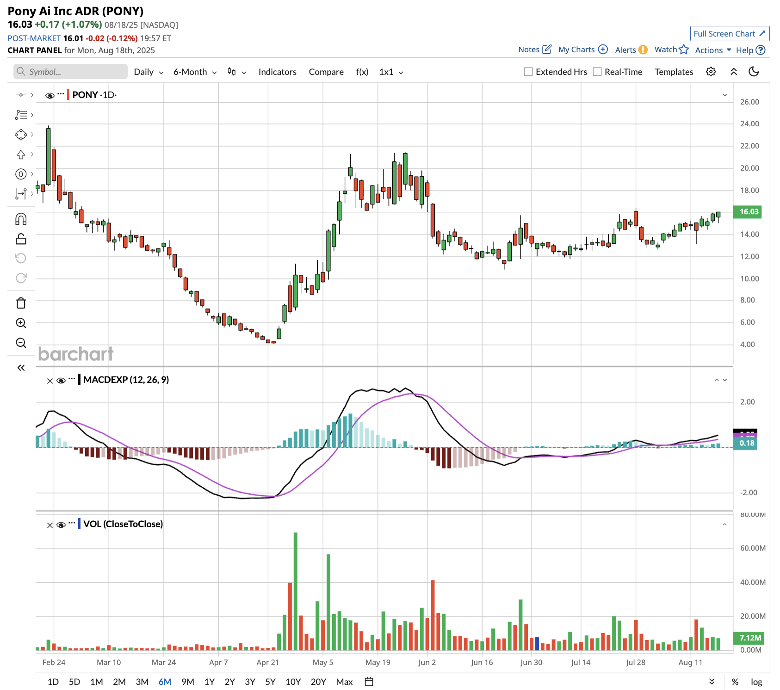Open the 1x1 grid layout dropdown
Image resolution: width=780 pixels, height=690 pixels.
click(x=391, y=72)
